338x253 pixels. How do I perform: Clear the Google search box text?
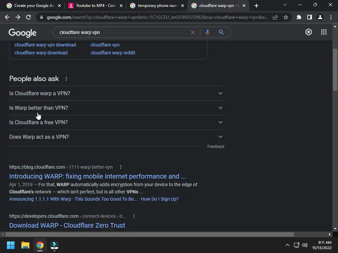coord(193,32)
